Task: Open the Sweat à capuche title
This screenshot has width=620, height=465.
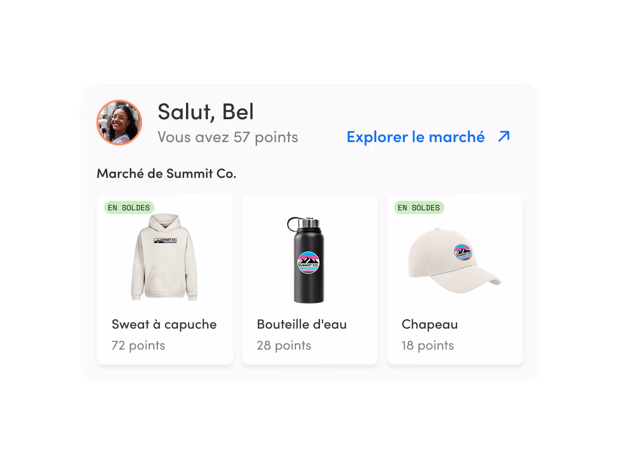Action: point(164,325)
